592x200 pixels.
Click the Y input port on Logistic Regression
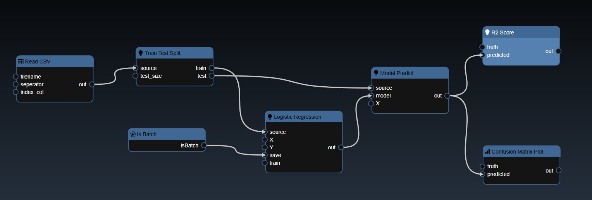(x=265, y=147)
